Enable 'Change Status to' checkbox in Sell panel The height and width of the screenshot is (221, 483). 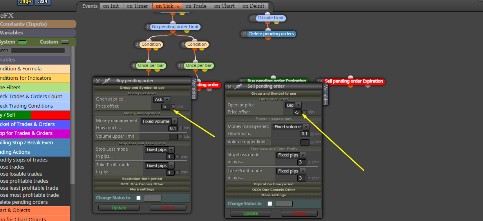tap(270, 204)
